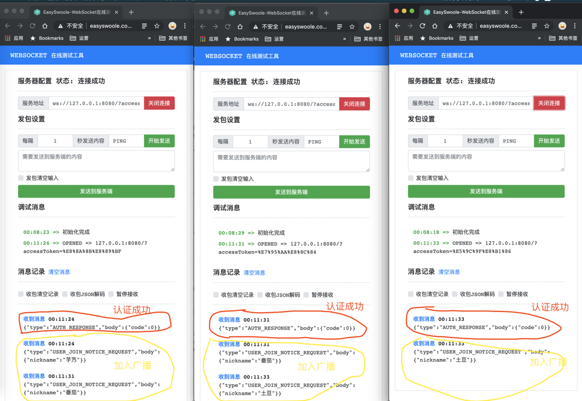Enable 发包清空输入 checkbox in left window
Viewport: 582px width, 401px height.
(21, 178)
